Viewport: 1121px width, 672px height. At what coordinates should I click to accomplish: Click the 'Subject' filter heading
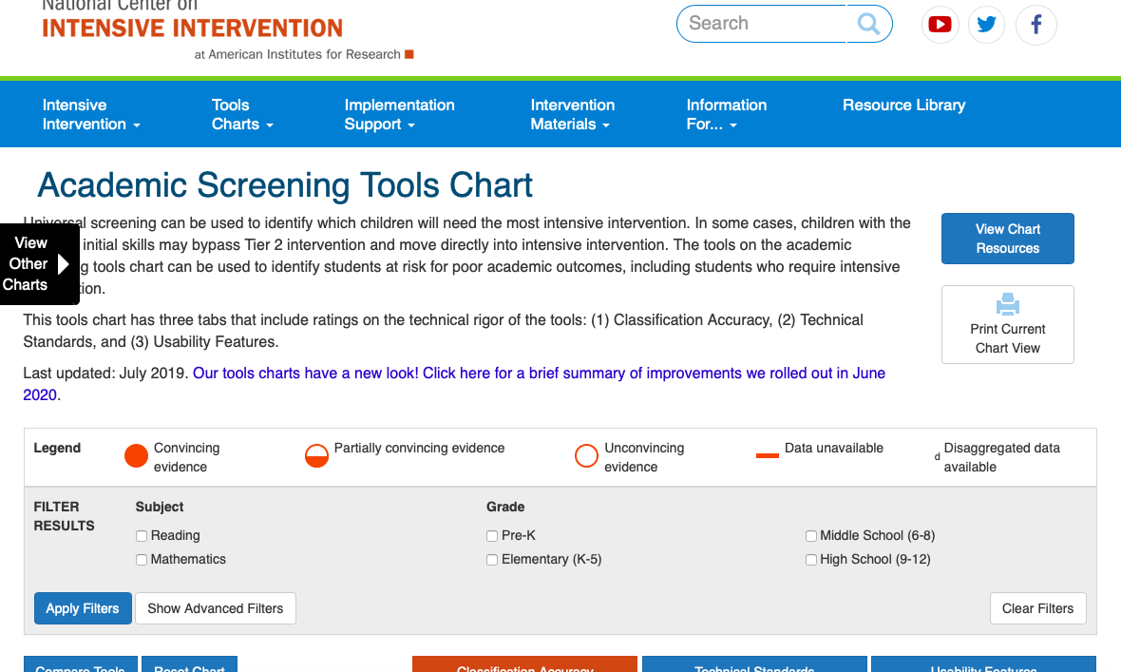coord(160,507)
